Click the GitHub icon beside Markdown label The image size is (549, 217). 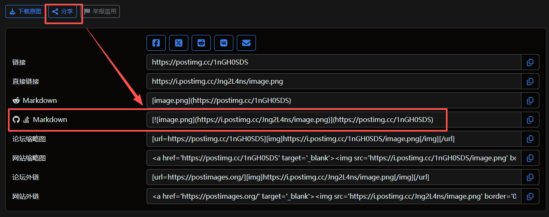point(16,120)
